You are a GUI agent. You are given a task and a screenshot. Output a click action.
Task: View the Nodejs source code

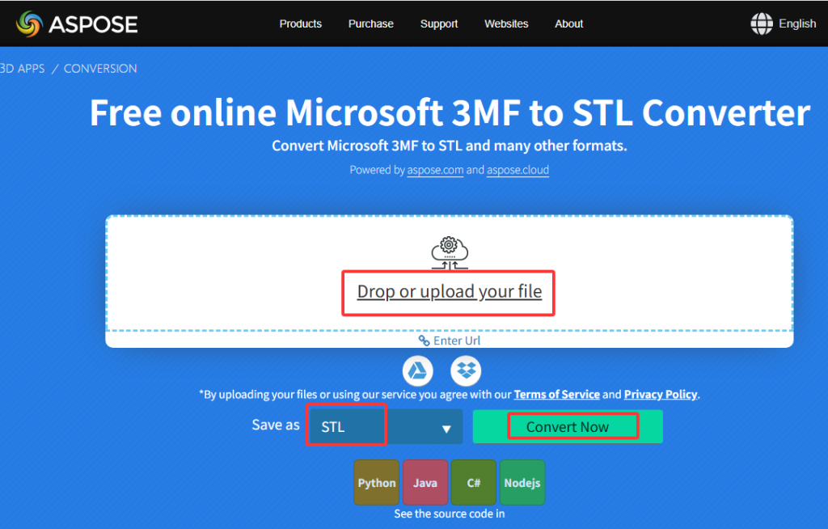(522, 482)
